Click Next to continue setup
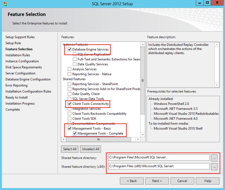The image size is (225, 190). click(x=157, y=181)
